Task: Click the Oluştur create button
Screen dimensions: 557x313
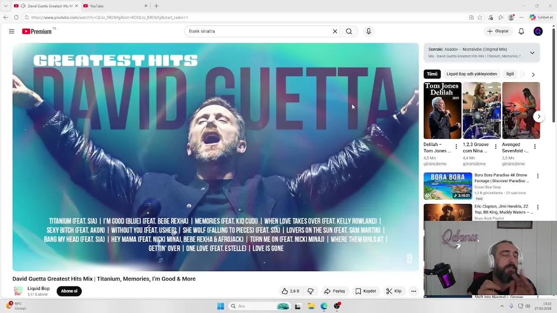Action: (x=498, y=31)
